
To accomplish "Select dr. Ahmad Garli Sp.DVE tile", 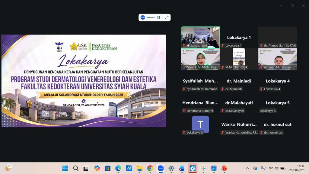I will coord(278,37).
